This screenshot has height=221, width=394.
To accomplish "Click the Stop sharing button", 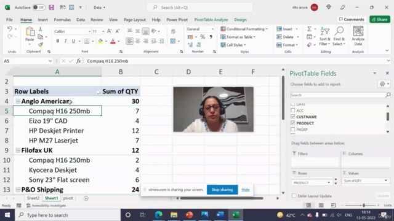I will tap(222, 190).
